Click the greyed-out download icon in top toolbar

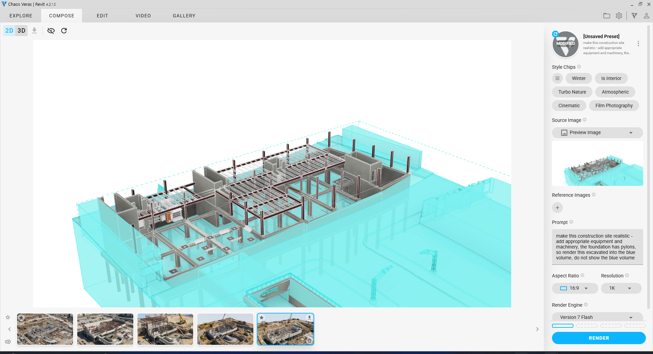pos(34,31)
